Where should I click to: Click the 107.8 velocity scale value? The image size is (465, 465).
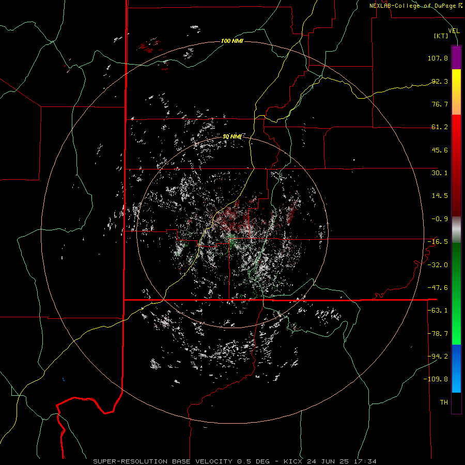click(438, 58)
